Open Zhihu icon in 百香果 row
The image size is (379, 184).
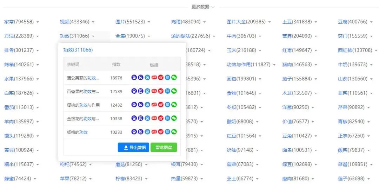tap(167, 91)
